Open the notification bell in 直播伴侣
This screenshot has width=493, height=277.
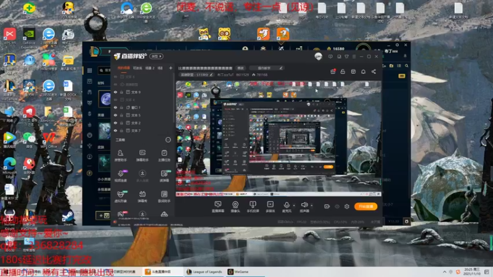pos(363,71)
